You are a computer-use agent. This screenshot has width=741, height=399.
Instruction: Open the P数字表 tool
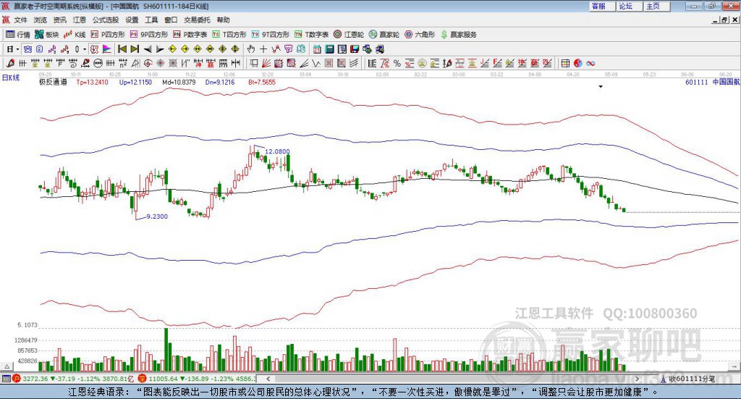point(190,35)
